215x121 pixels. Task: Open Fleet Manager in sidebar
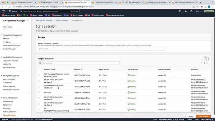click(x=8, y=102)
